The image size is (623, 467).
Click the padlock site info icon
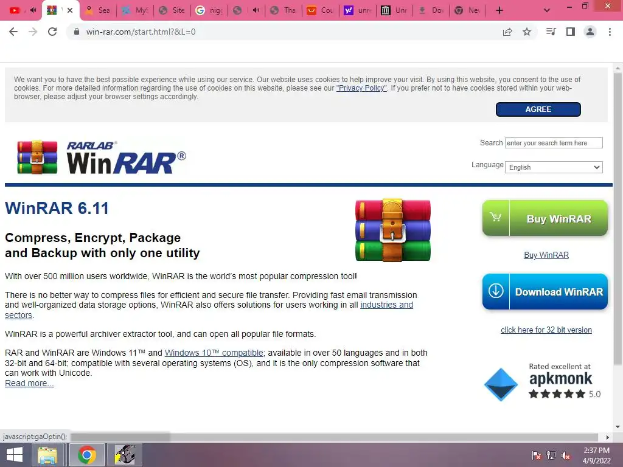(77, 32)
